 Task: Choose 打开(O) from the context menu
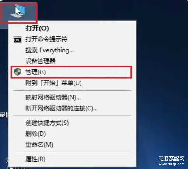(72, 28)
